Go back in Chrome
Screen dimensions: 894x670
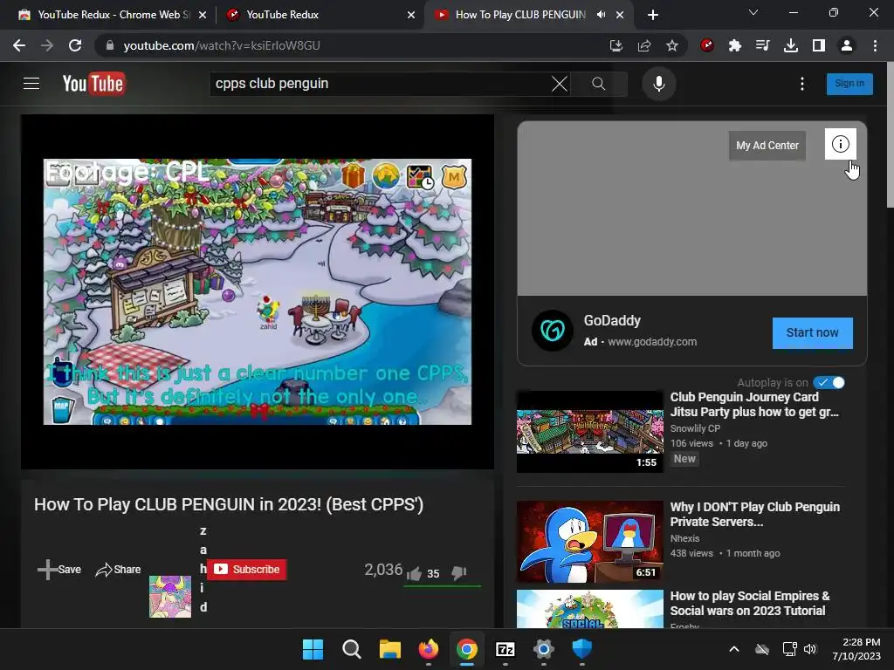[19, 45]
